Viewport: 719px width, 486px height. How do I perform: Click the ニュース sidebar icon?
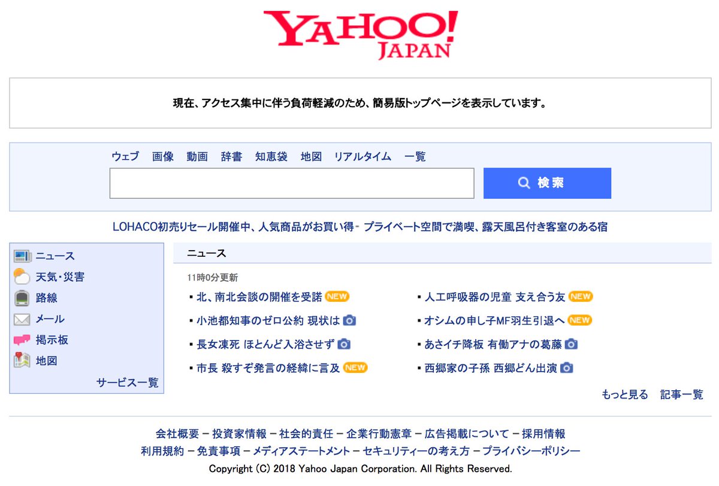22,256
